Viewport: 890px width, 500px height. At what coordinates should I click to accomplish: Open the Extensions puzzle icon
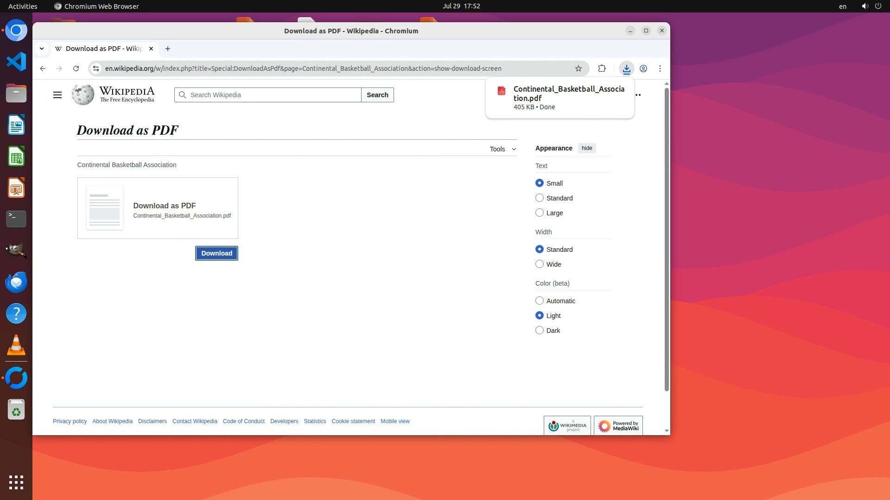tap(602, 69)
